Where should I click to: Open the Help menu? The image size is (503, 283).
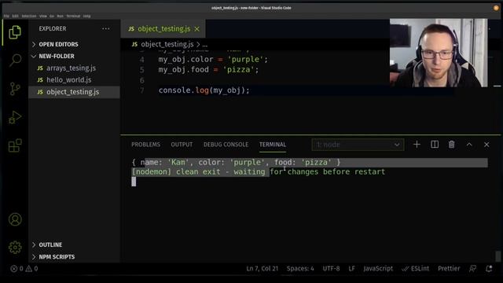[86, 16]
